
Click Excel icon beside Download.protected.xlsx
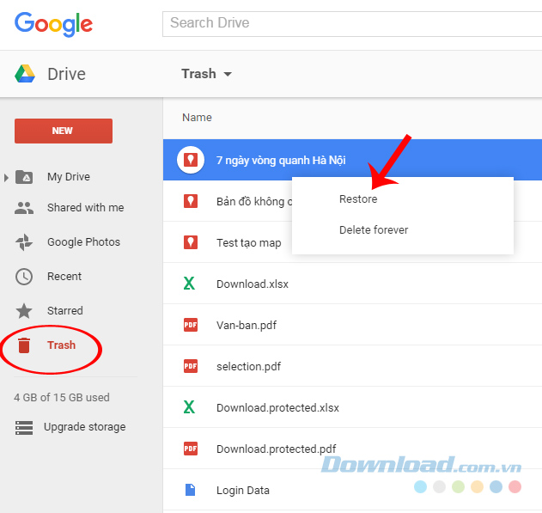(x=189, y=407)
